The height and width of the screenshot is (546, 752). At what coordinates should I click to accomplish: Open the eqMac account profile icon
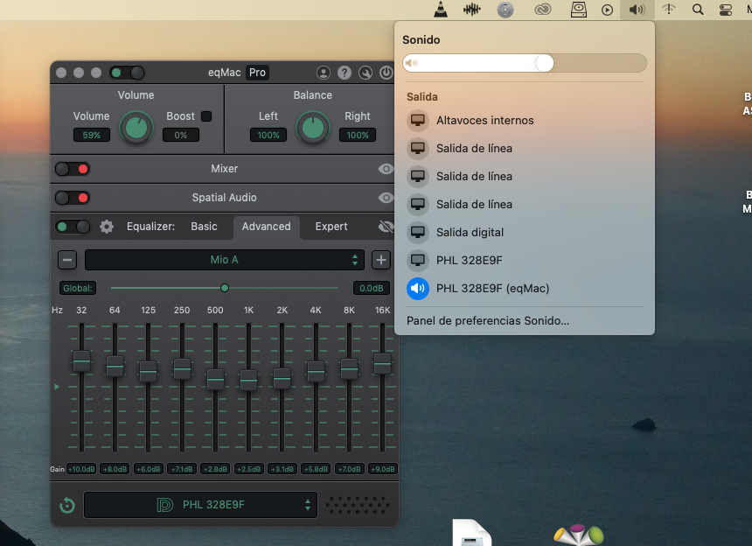[324, 73]
